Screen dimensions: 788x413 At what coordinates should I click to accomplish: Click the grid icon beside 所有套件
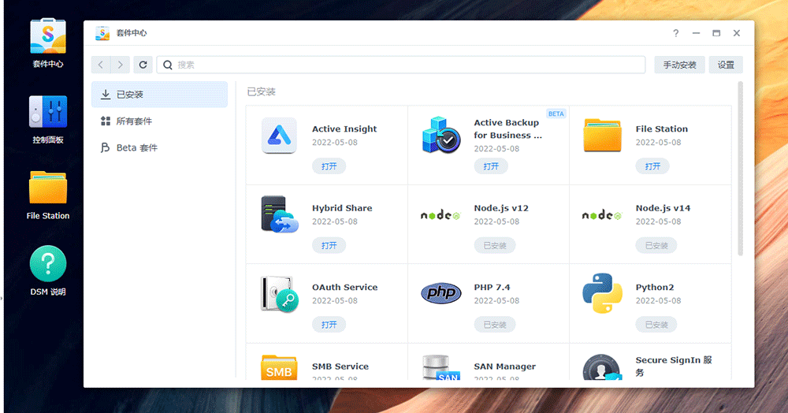106,121
